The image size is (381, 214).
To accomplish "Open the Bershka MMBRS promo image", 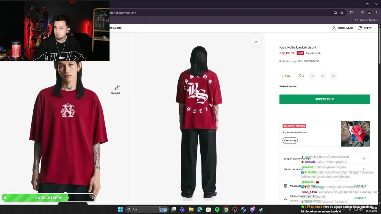I will click(355, 134).
